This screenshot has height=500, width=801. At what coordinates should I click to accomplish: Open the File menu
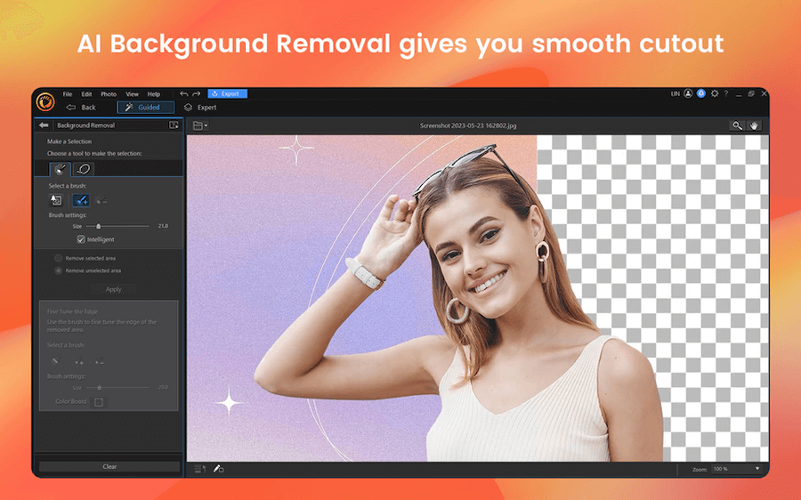[x=68, y=94]
